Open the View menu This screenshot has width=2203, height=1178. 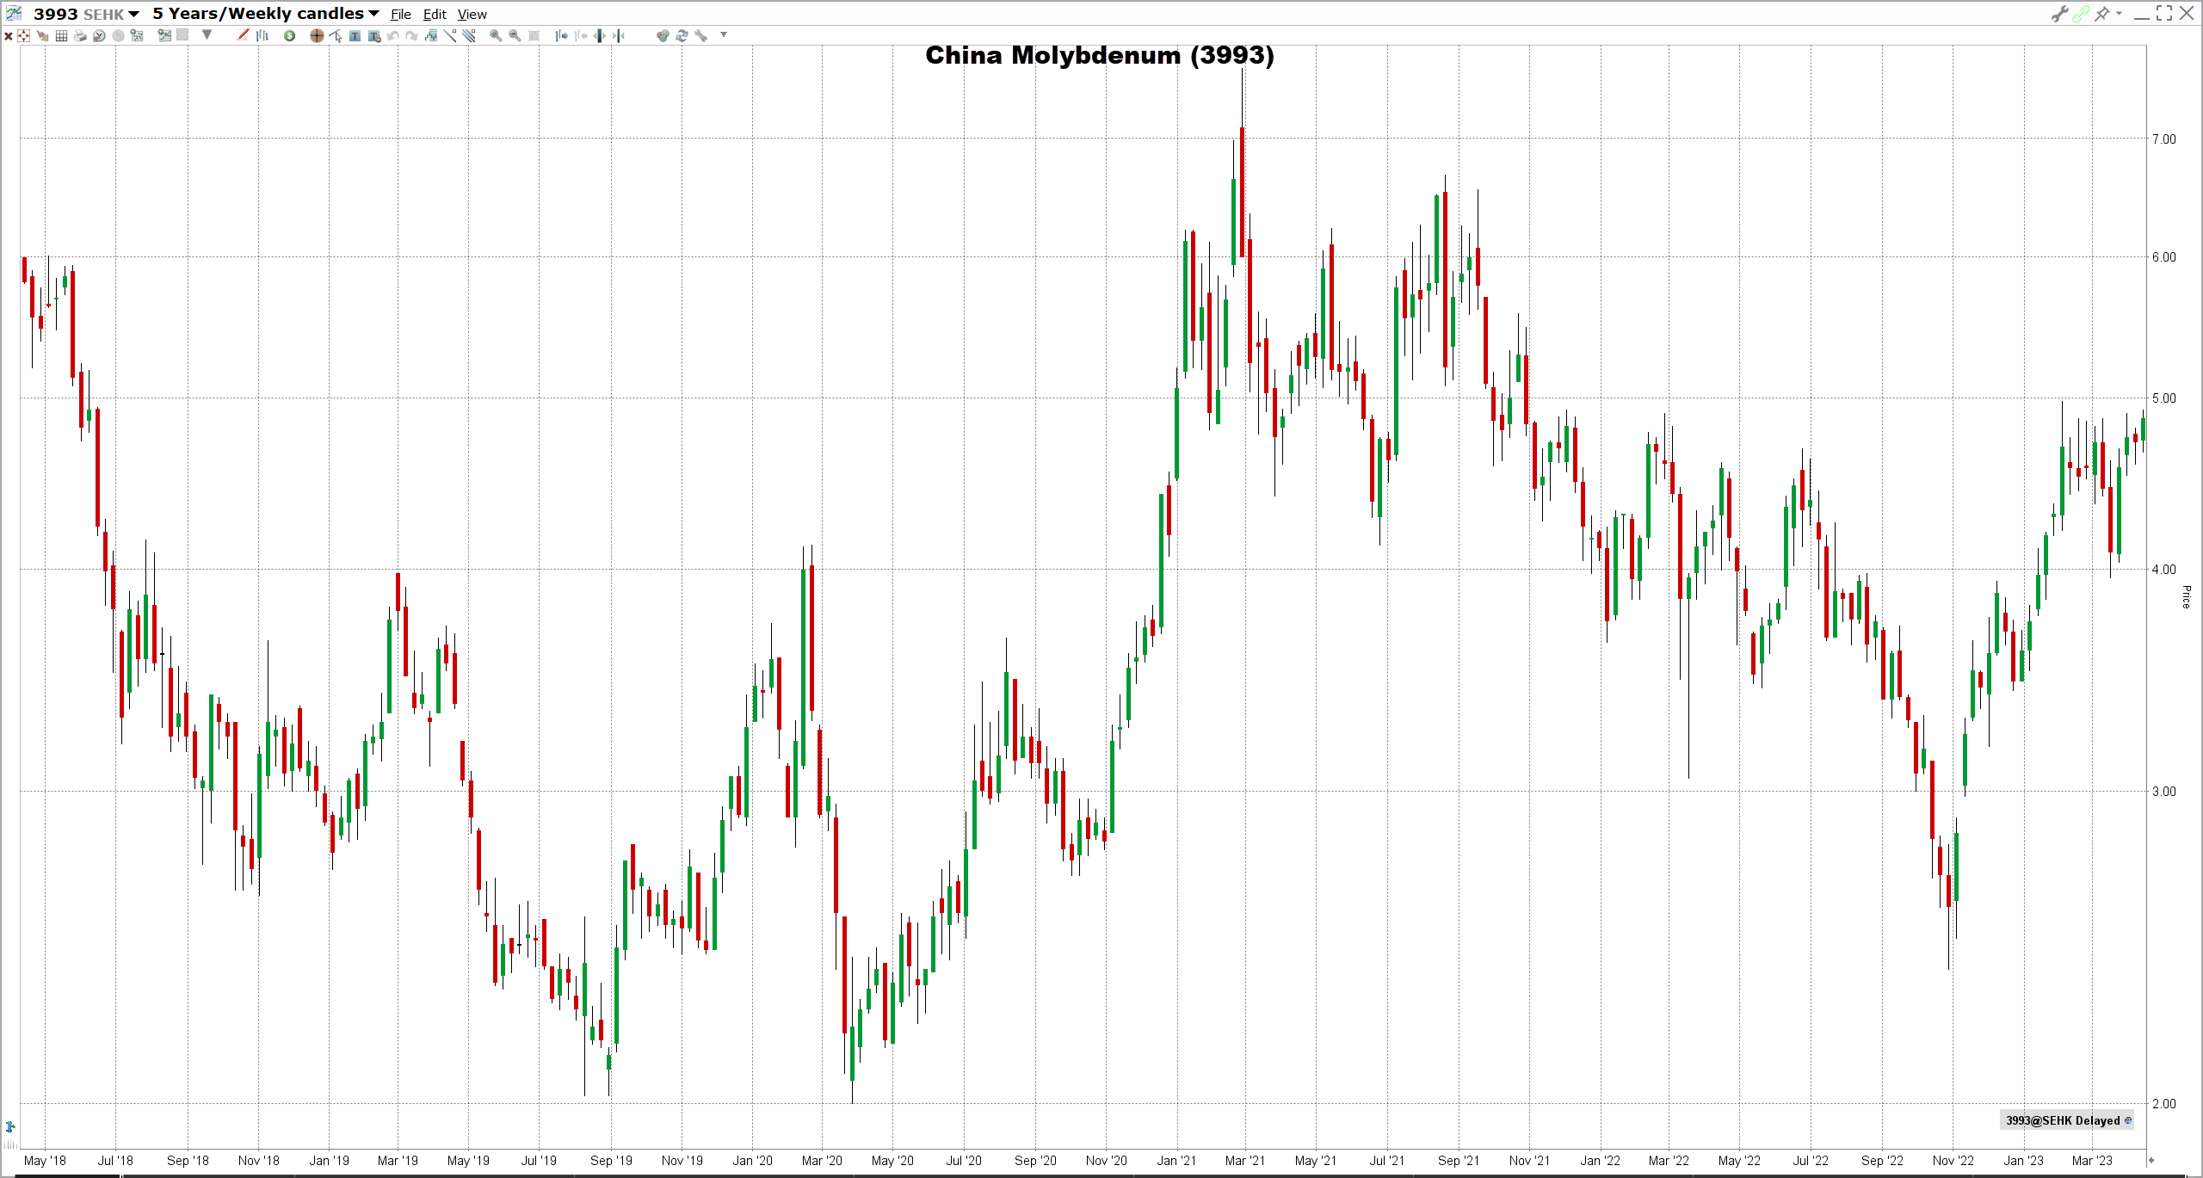[472, 15]
